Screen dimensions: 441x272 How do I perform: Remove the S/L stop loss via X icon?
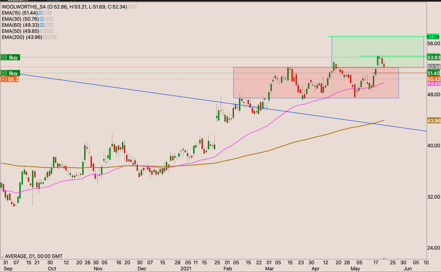click(x=3, y=79)
